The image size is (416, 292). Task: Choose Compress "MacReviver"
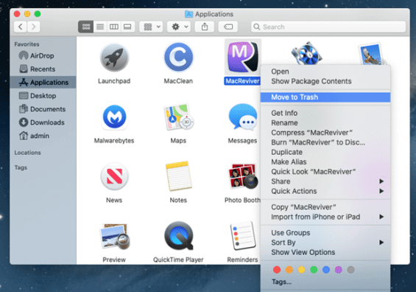click(325, 133)
